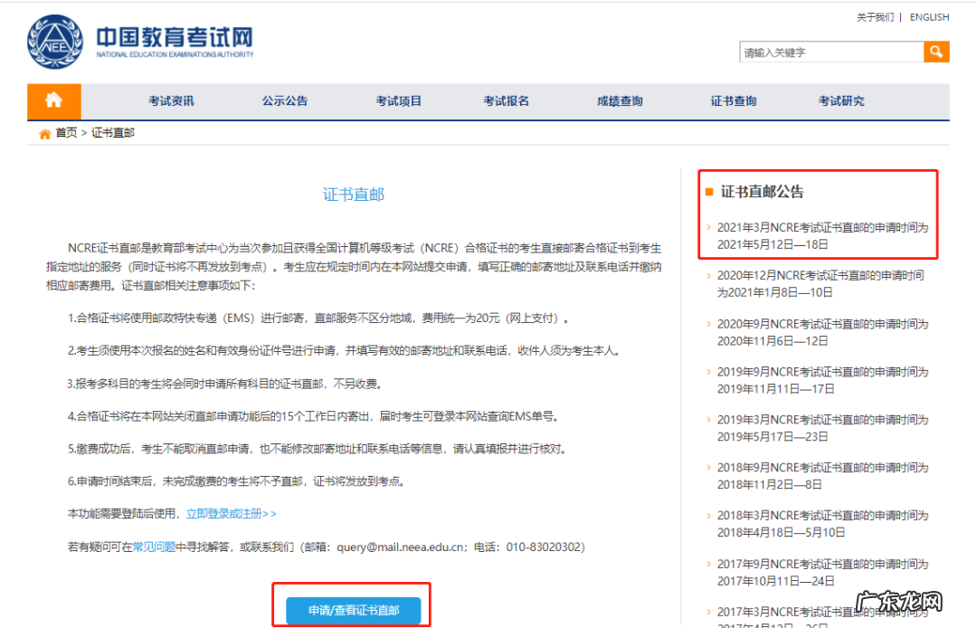The width and height of the screenshot is (977, 628).
Task: Click the orange square bullet before 证书直邮公告
Action: tap(709, 191)
